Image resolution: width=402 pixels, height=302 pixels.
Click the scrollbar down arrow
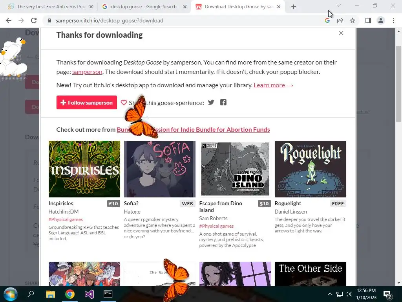click(398, 283)
